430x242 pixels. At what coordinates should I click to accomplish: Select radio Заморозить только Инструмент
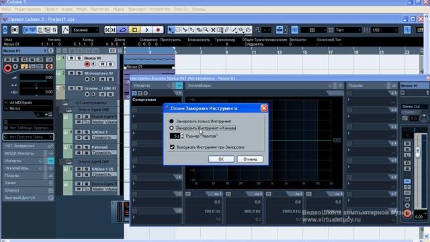coord(171,121)
